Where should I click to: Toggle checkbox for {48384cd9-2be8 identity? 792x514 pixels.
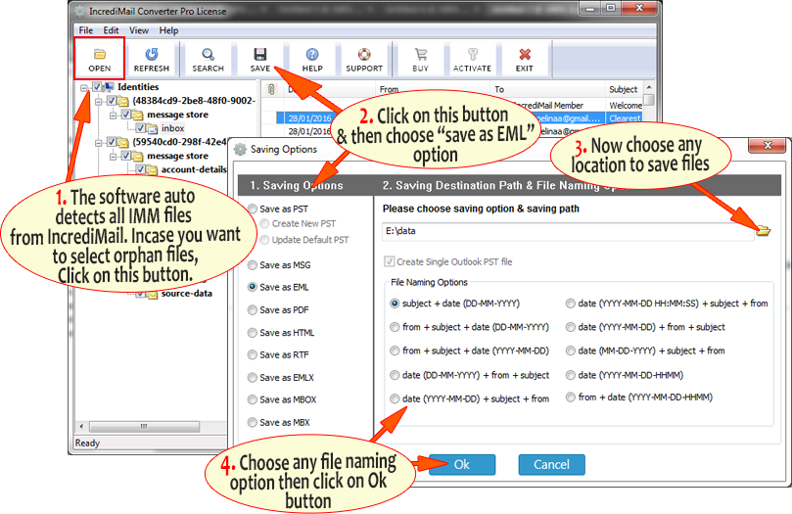pos(112,101)
